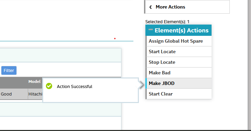The width and height of the screenshot is (251, 131).
Task: Click the green success checkmark icon
Action: coord(49,86)
